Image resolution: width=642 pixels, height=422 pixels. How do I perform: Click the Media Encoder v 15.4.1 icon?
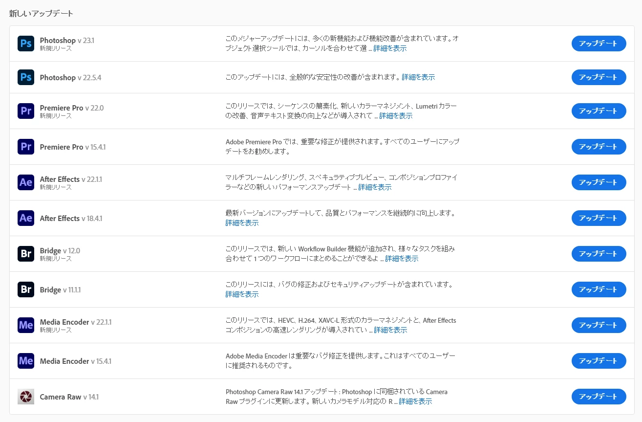pyautogui.click(x=26, y=361)
